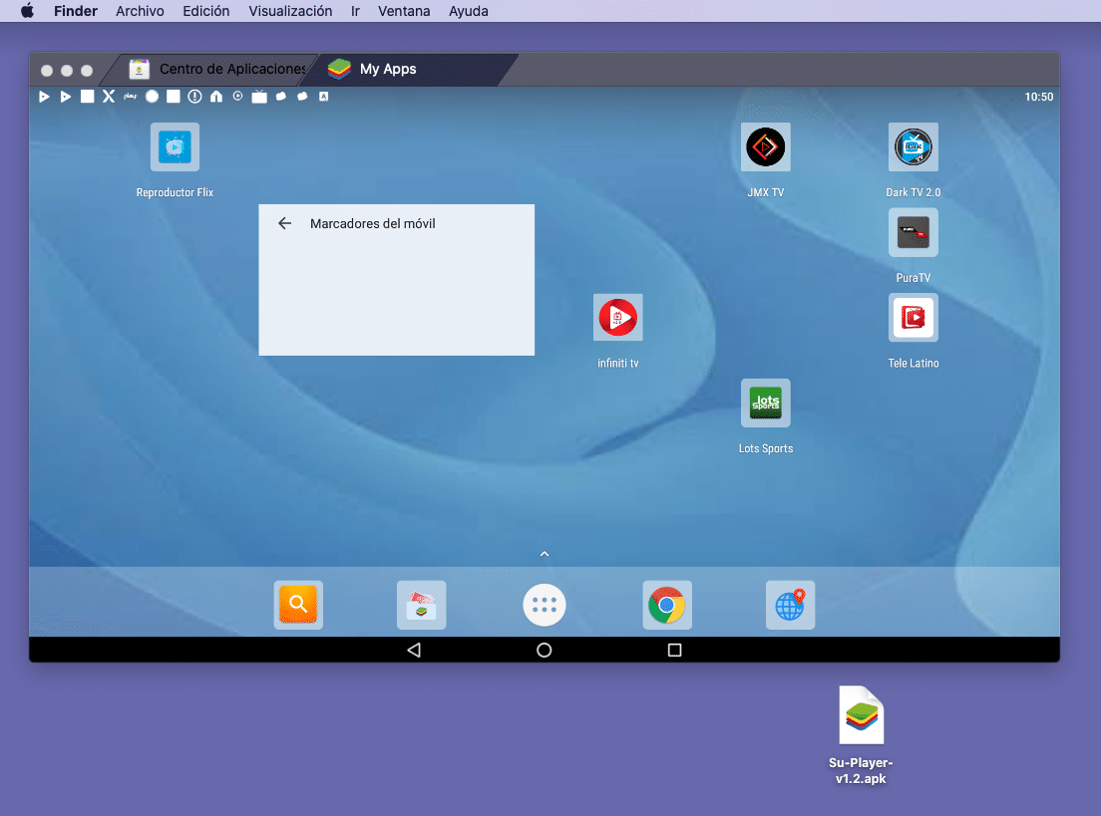The image size is (1101, 816).
Task: Go back from Marcadores del móvil
Action: 284,223
